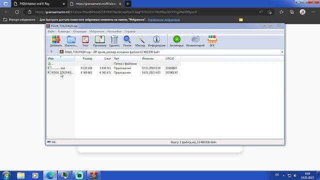Run the Тест (Test) archive tool
The height and width of the screenshot is (180, 320).
(85, 41)
